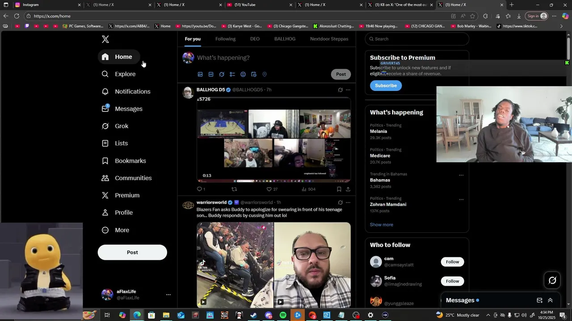This screenshot has height=321, width=572.
Task: Bookmark the BALLHOG D5 post
Action: [339, 189]
